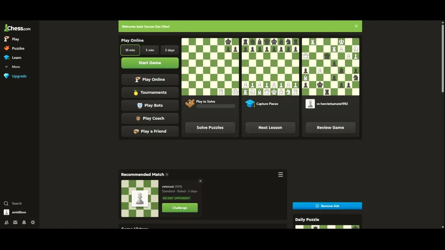445x250 pixels.
Task: Open the vetmost pawn avatar board
Action: click(140, 199)
